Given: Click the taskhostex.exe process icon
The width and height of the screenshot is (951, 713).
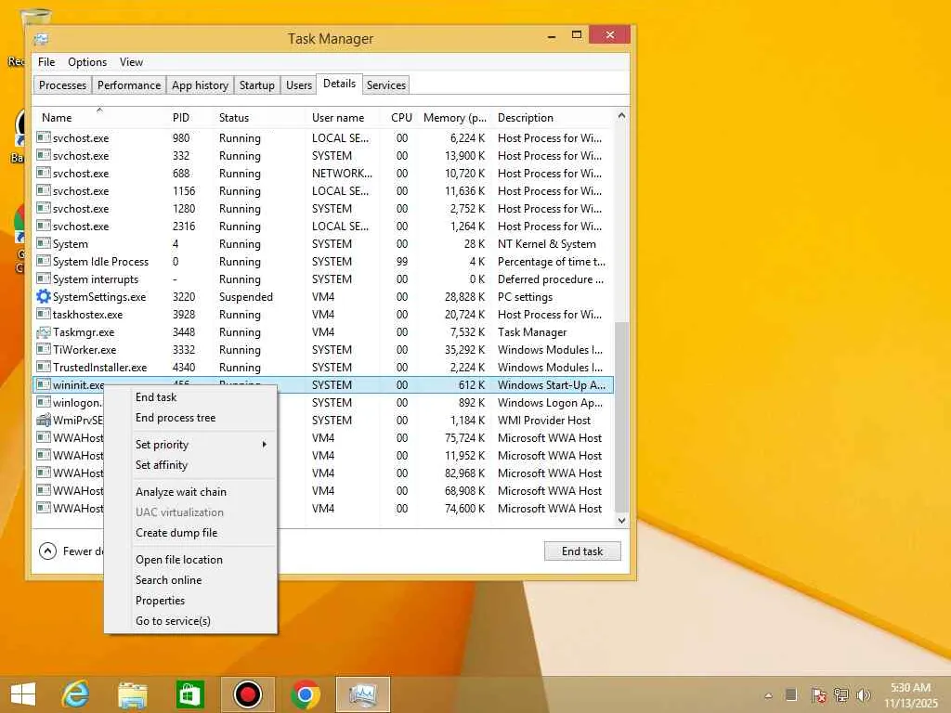Looking at the screenshot, I should [x=43, y=314].
